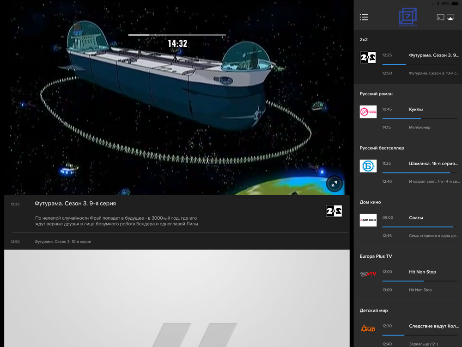Select upcoming Миллионер at 14:15
This screenshot has height=347, width=462.
click(419, 128)
